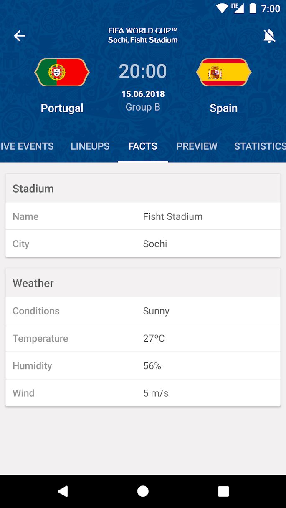Tap the Portugal team name
The image size is (286, 508).
62,108
